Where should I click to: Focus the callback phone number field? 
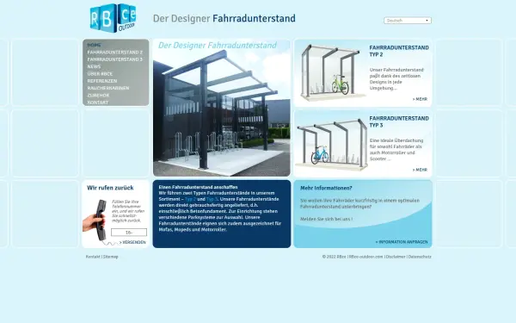tap(129, 233)
